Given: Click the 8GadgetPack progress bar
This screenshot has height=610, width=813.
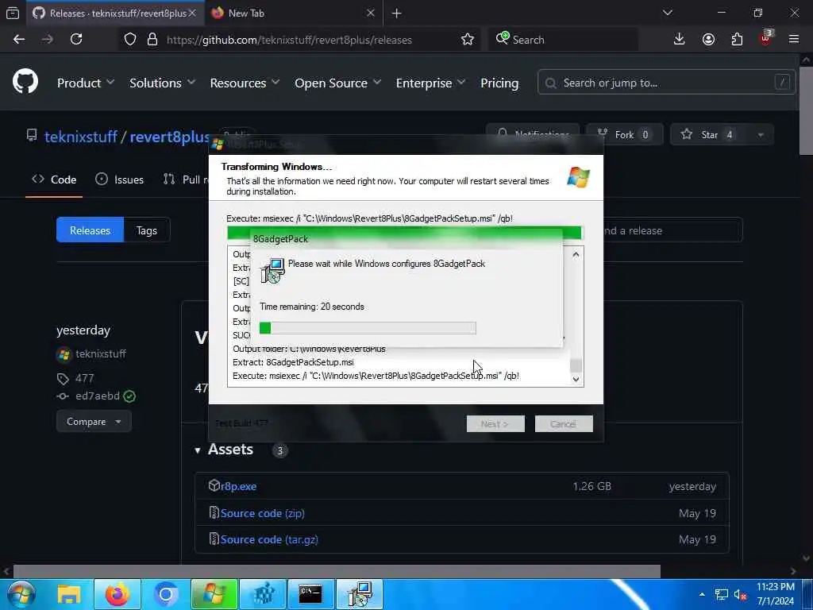Looking at the screenshot, I should (368, 328).
